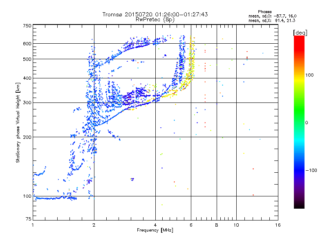Click the '200' y-axis tick label

27,137
